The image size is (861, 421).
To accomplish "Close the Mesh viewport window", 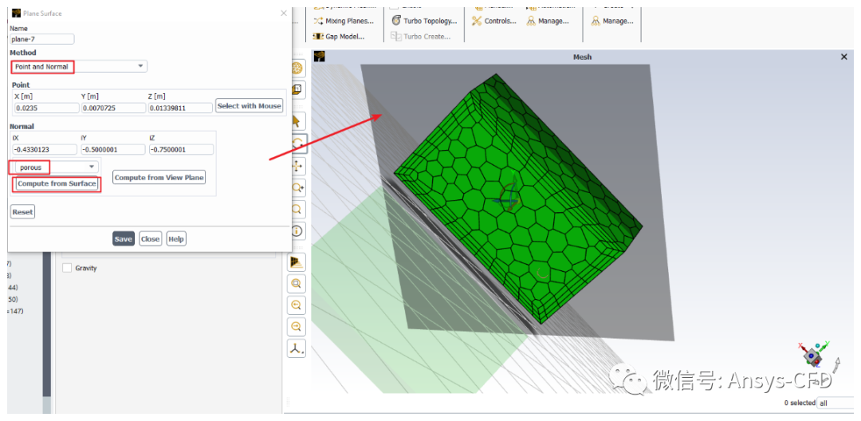I will click(844, 57).
